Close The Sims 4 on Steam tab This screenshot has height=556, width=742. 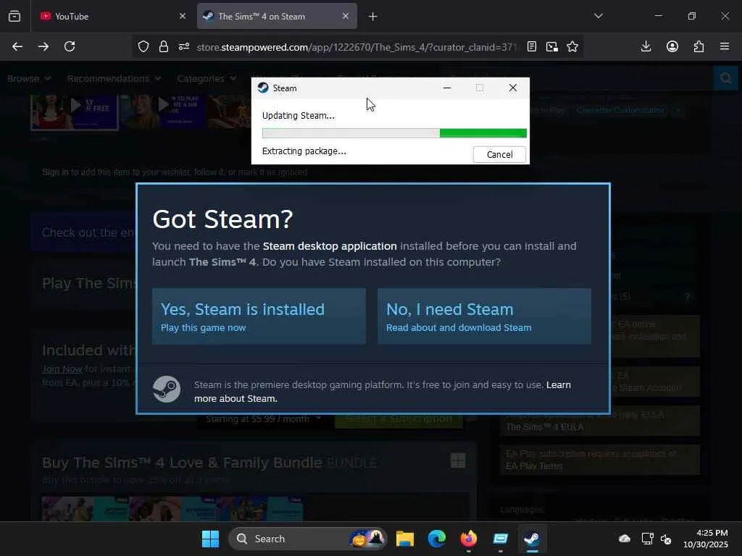346,16
